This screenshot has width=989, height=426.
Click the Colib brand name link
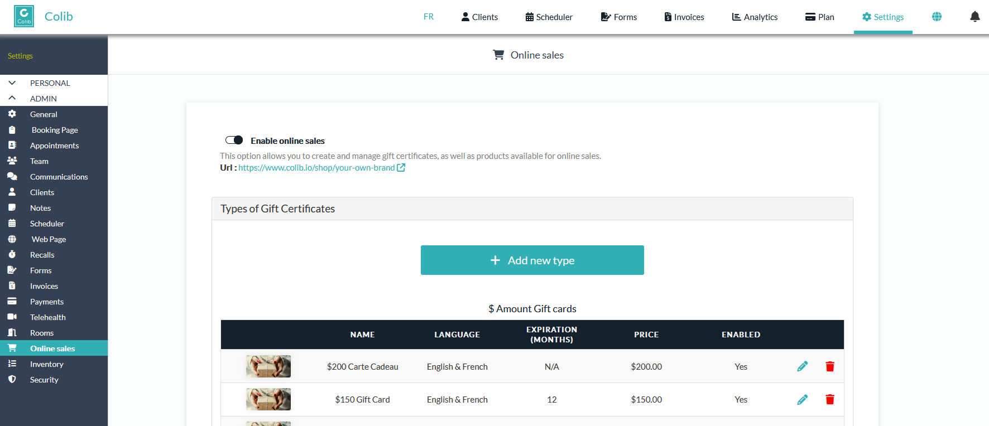(59, 16)
